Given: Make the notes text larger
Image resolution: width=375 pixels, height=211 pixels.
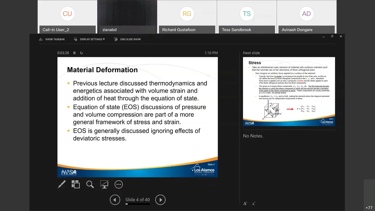Looking at the screenshot, I should (245, 204).
